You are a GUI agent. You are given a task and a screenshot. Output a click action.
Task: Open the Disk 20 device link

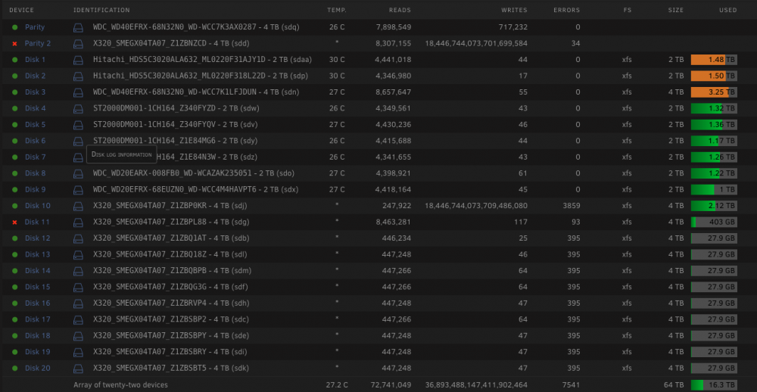[38, 368]
